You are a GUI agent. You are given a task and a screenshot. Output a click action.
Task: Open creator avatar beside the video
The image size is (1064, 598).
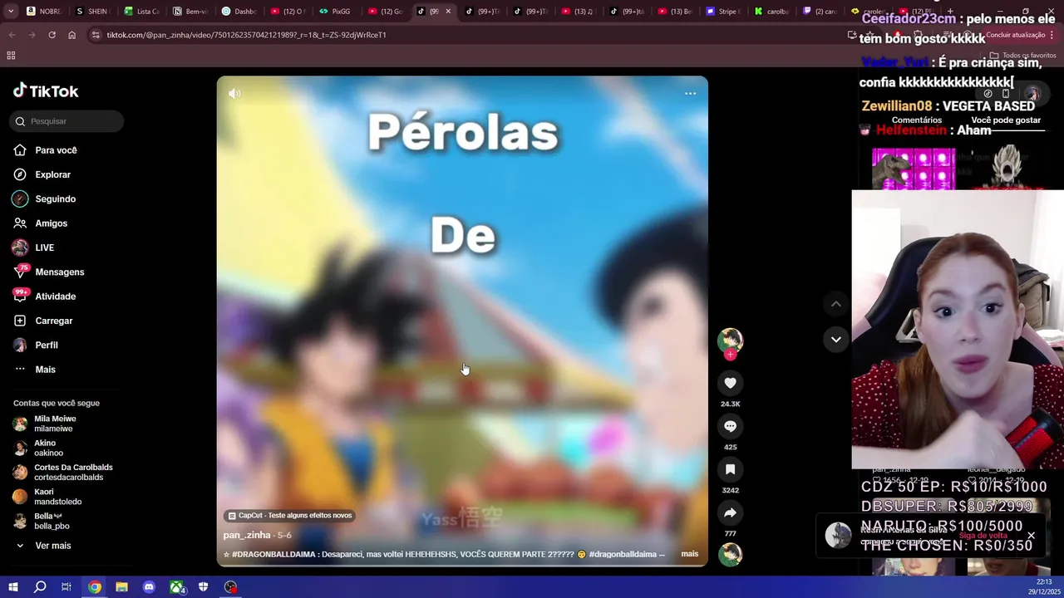click(730, 340)
